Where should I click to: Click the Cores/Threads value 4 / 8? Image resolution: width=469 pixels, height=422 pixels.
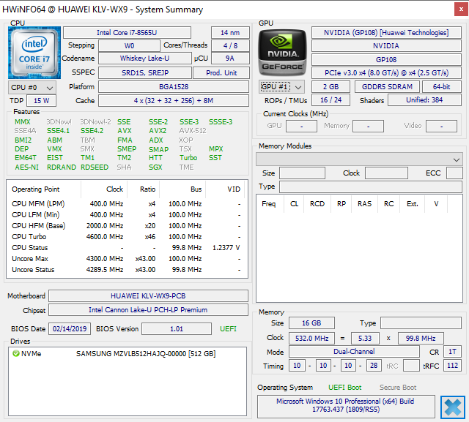(x=230, y=45)
